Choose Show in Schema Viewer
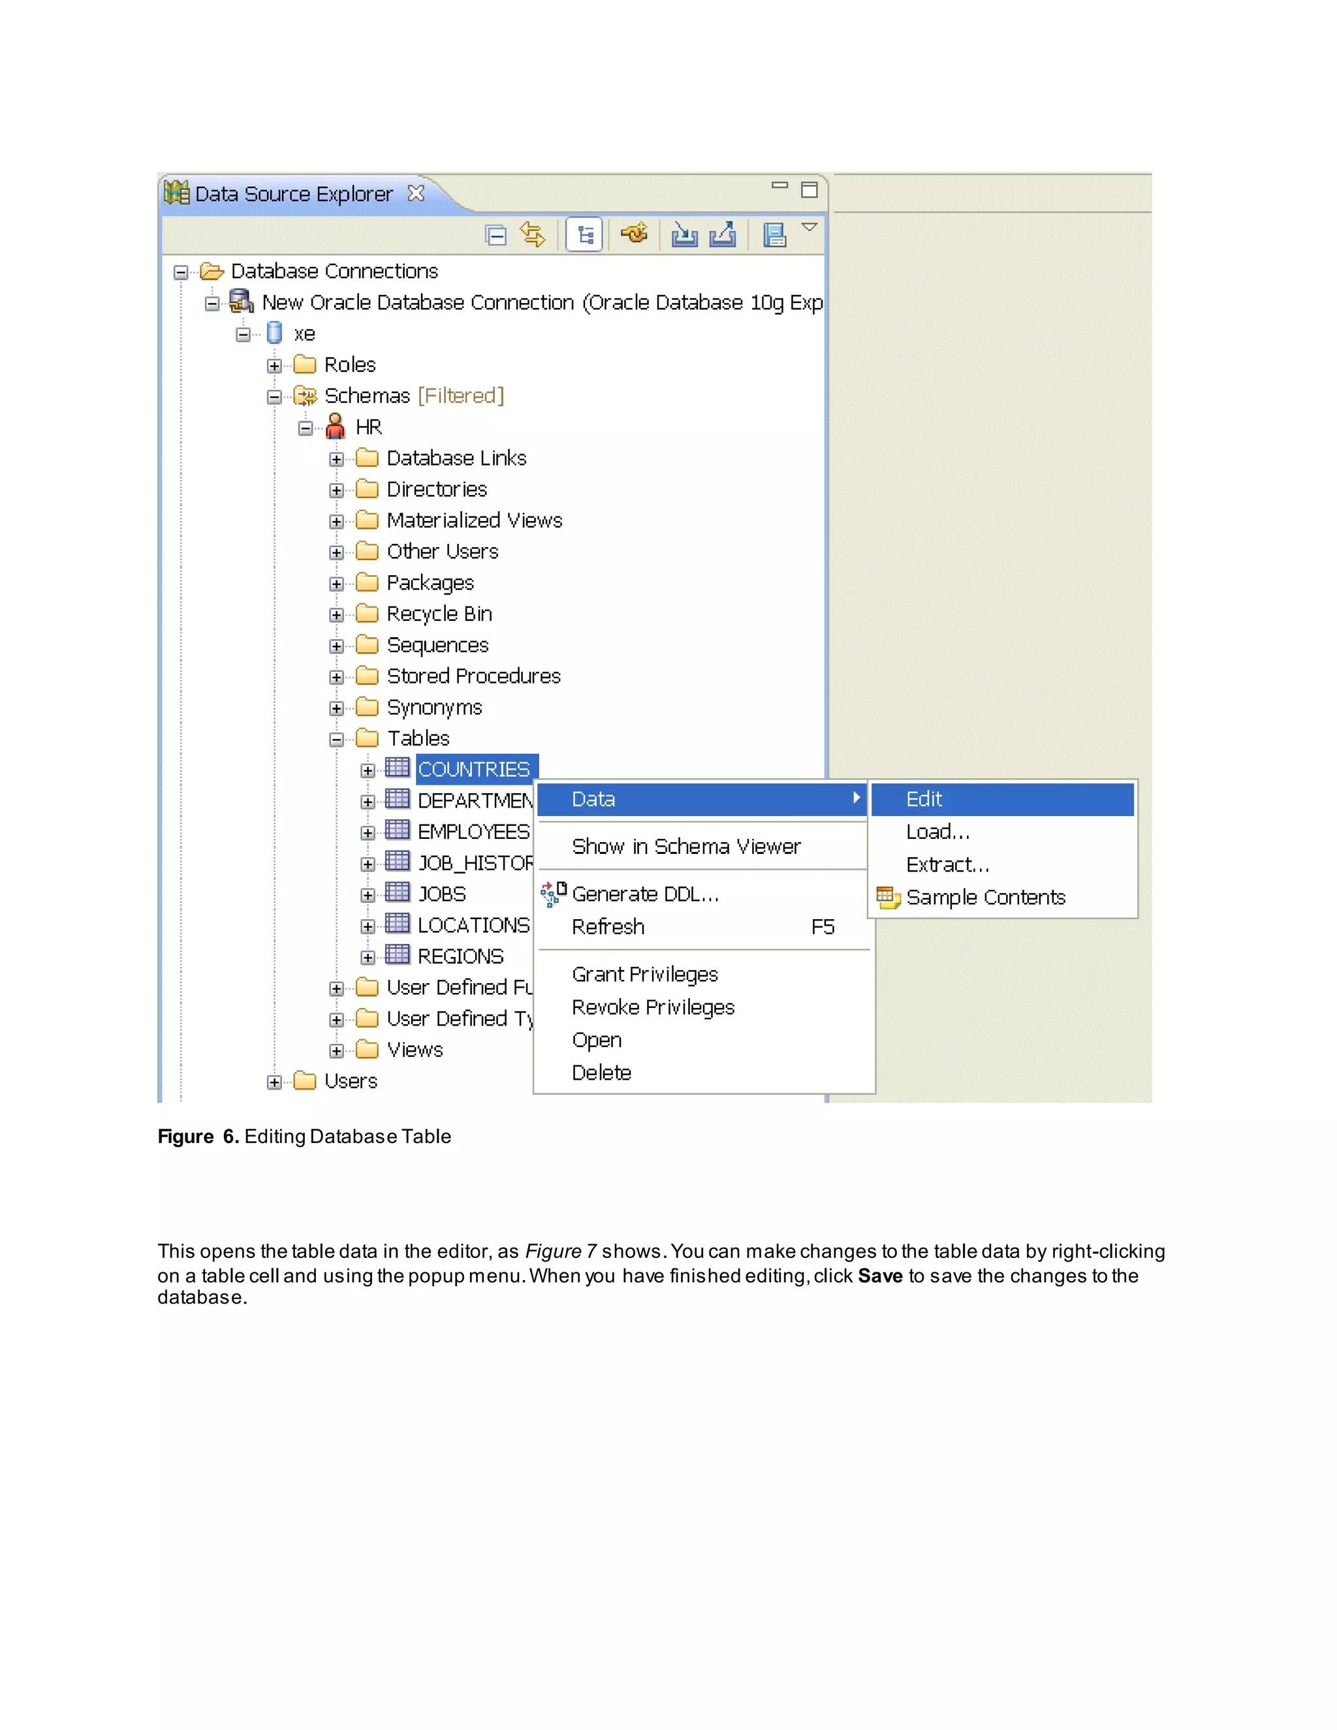 [x=702, y=847]
